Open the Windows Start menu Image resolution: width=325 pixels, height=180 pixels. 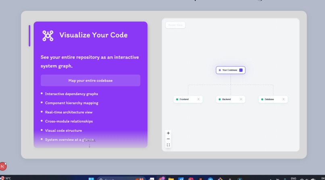coord(91,178)
